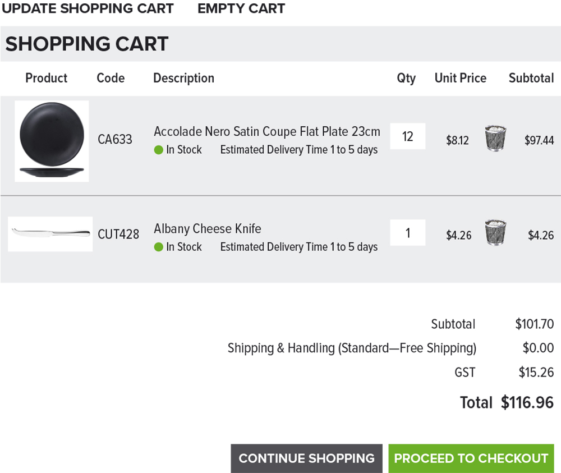This screenshot has width=561, height=473.
Task: Delete the Albany Cheese Knife with trash icon
Action: pos(495,232)
